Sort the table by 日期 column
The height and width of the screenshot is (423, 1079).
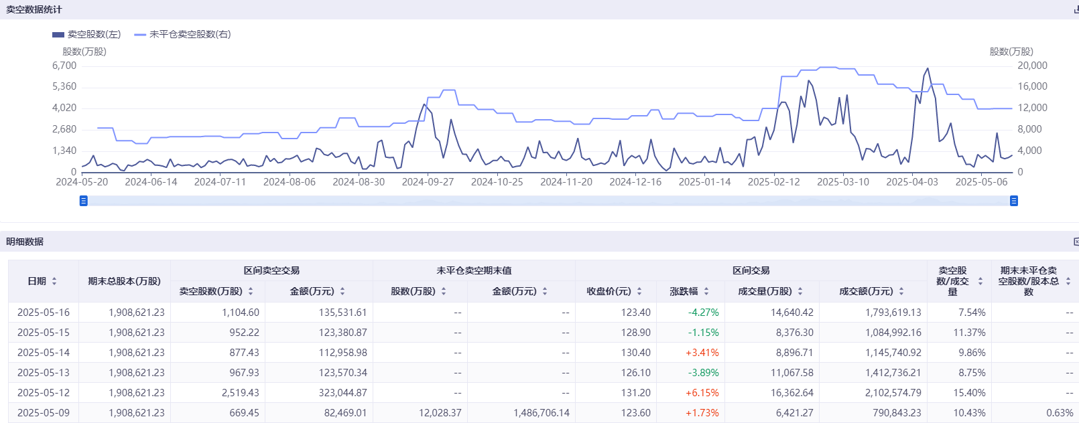[x=54, y=281]
